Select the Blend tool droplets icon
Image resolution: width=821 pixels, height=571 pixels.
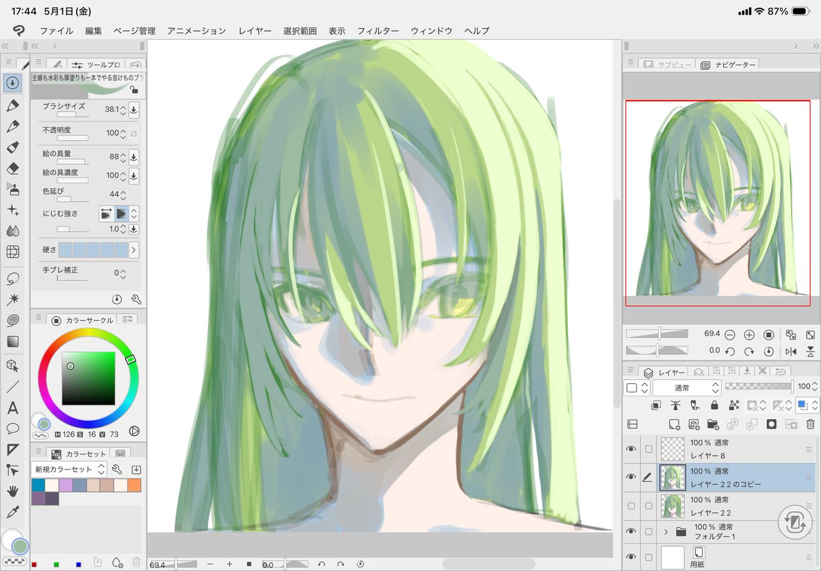[x=12, y=231]
